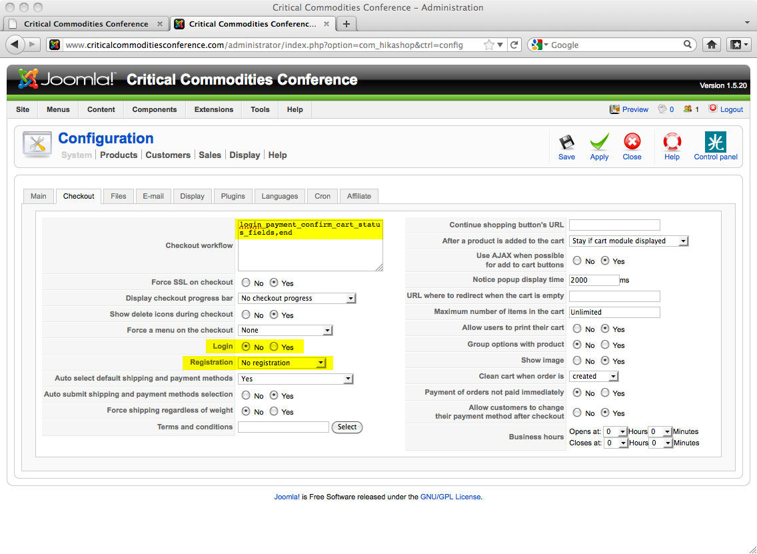757x554 pixels.
Task: Click the green Apply checkmark icon
Action: click(599, 142)
